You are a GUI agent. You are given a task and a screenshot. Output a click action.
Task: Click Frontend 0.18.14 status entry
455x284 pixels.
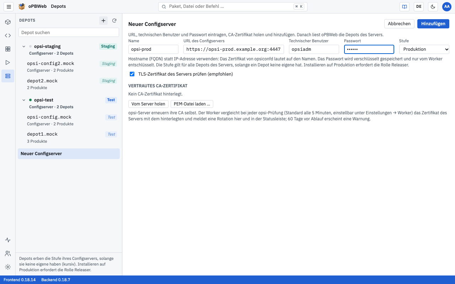(x=20, y=280)
